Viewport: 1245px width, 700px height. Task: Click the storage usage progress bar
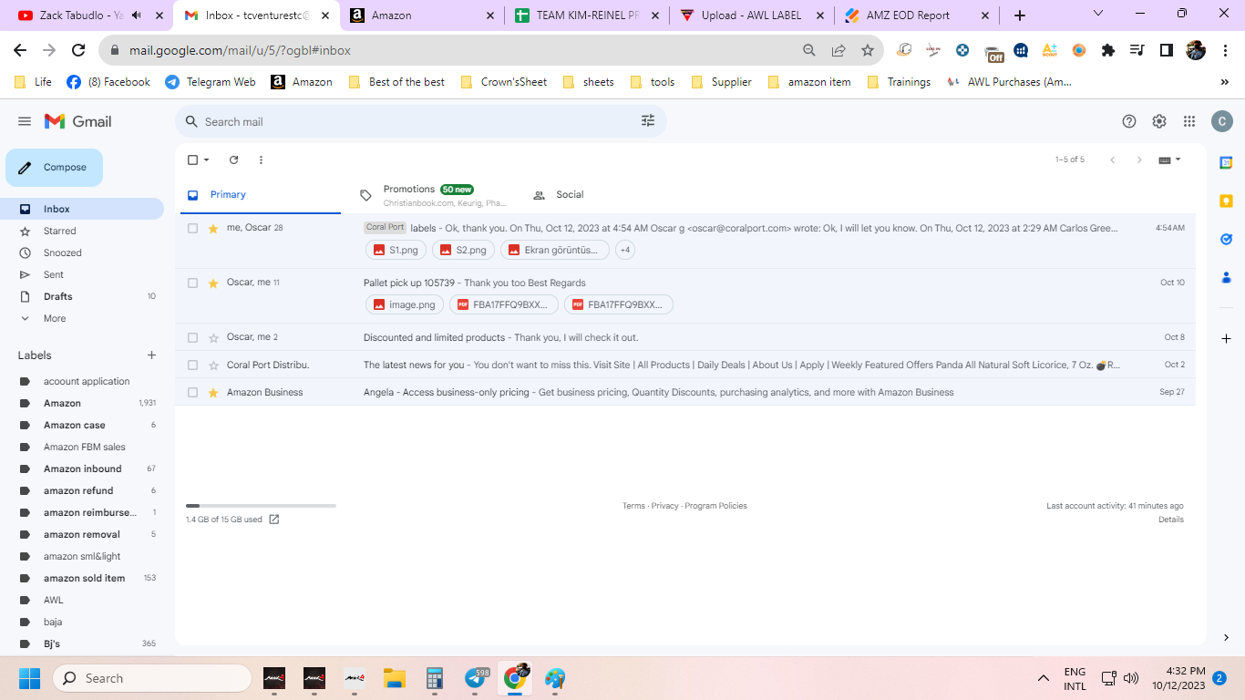coord(261,505)
